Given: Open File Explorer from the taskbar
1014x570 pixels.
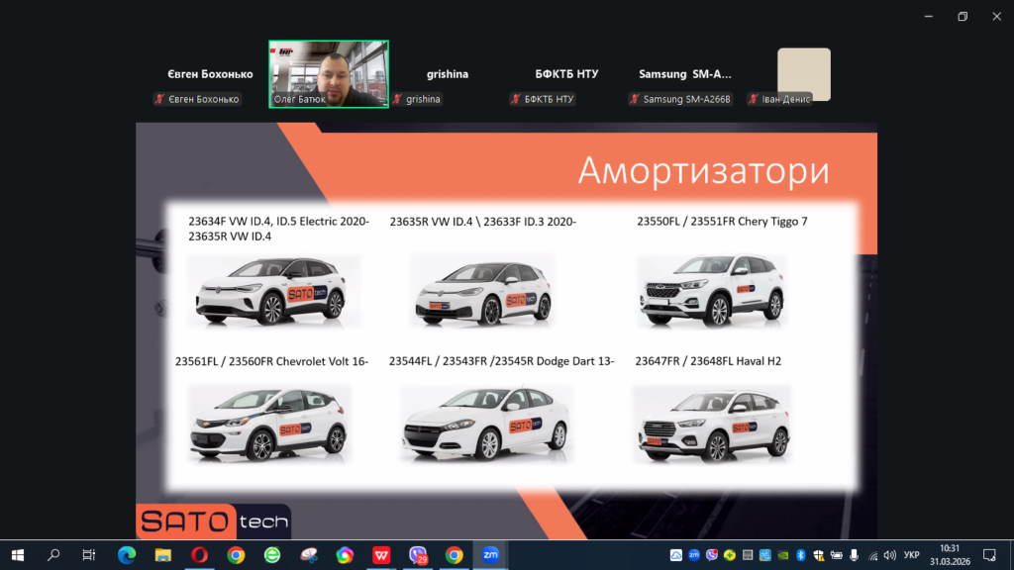Looking at the screenshot, I should click(162, 555).
